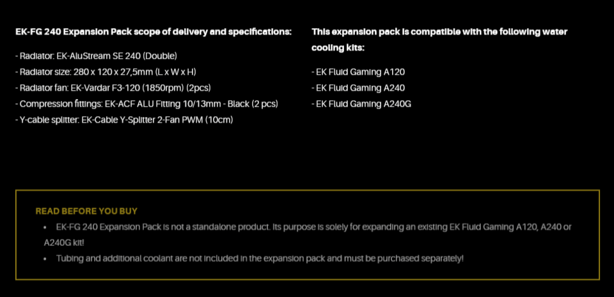Click the 'A240G kit!' text line

64,243
